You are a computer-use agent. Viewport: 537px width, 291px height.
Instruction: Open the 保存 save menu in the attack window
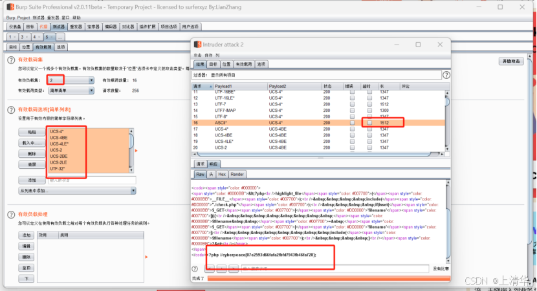pos(208,55)
